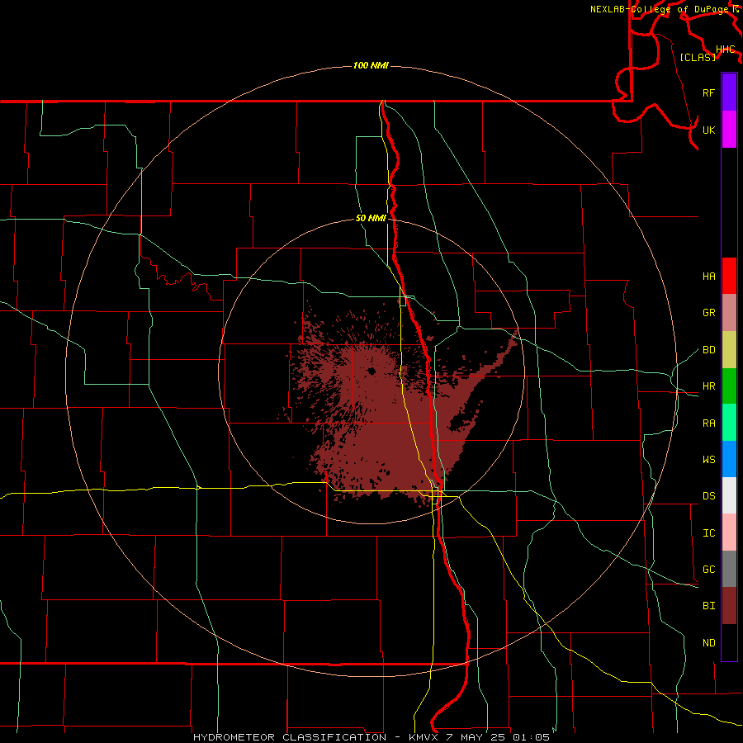Image resolution: width=743 pixels, height=743 pixels.
Task: Click the ND black legend swatch
Action: point(729,642)
